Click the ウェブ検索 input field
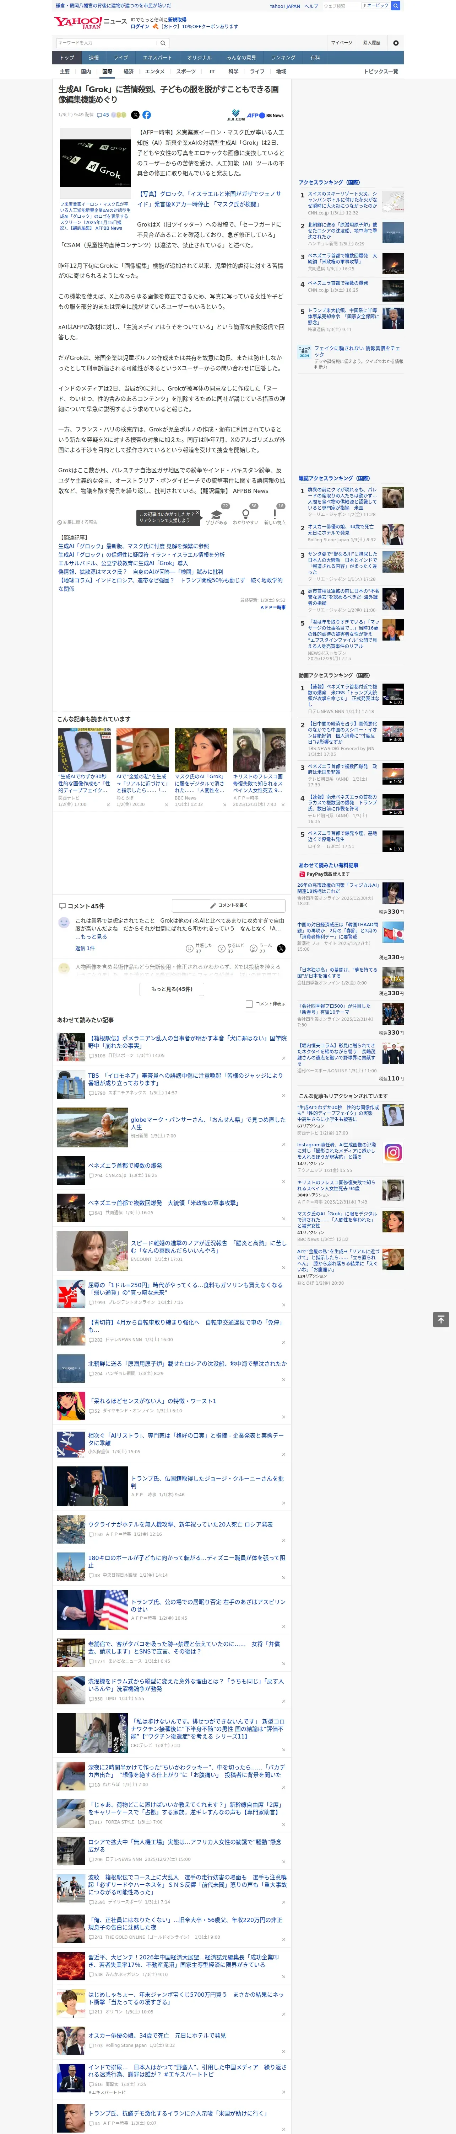This screenshot has height=2134, width=456. click(x=341, y=6)
